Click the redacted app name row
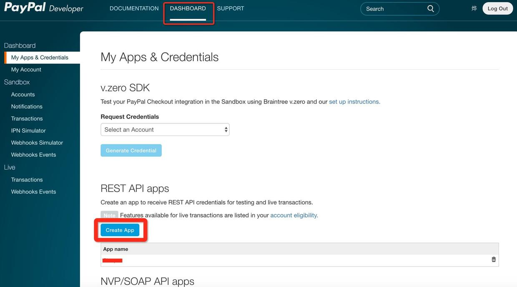517x287 pixels. (x=300, y=260)
